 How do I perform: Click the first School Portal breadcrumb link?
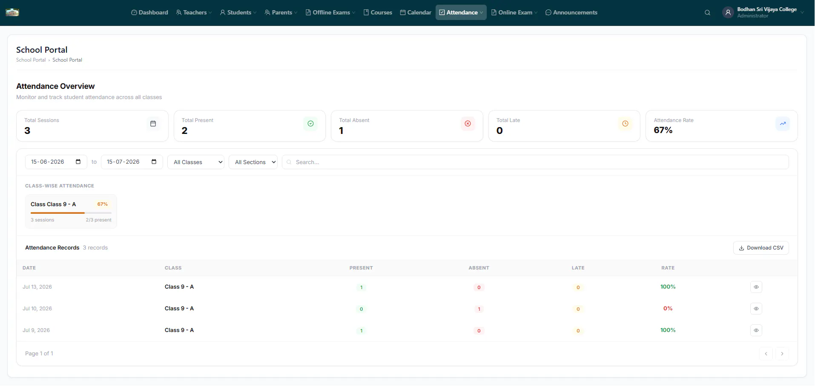pos(31,60)
